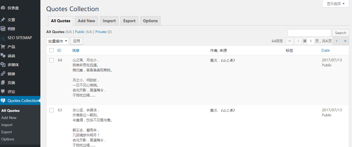Click author 董贞 in row 64
Viewport: 352px width, 147px height.
[x=214, y=60]
